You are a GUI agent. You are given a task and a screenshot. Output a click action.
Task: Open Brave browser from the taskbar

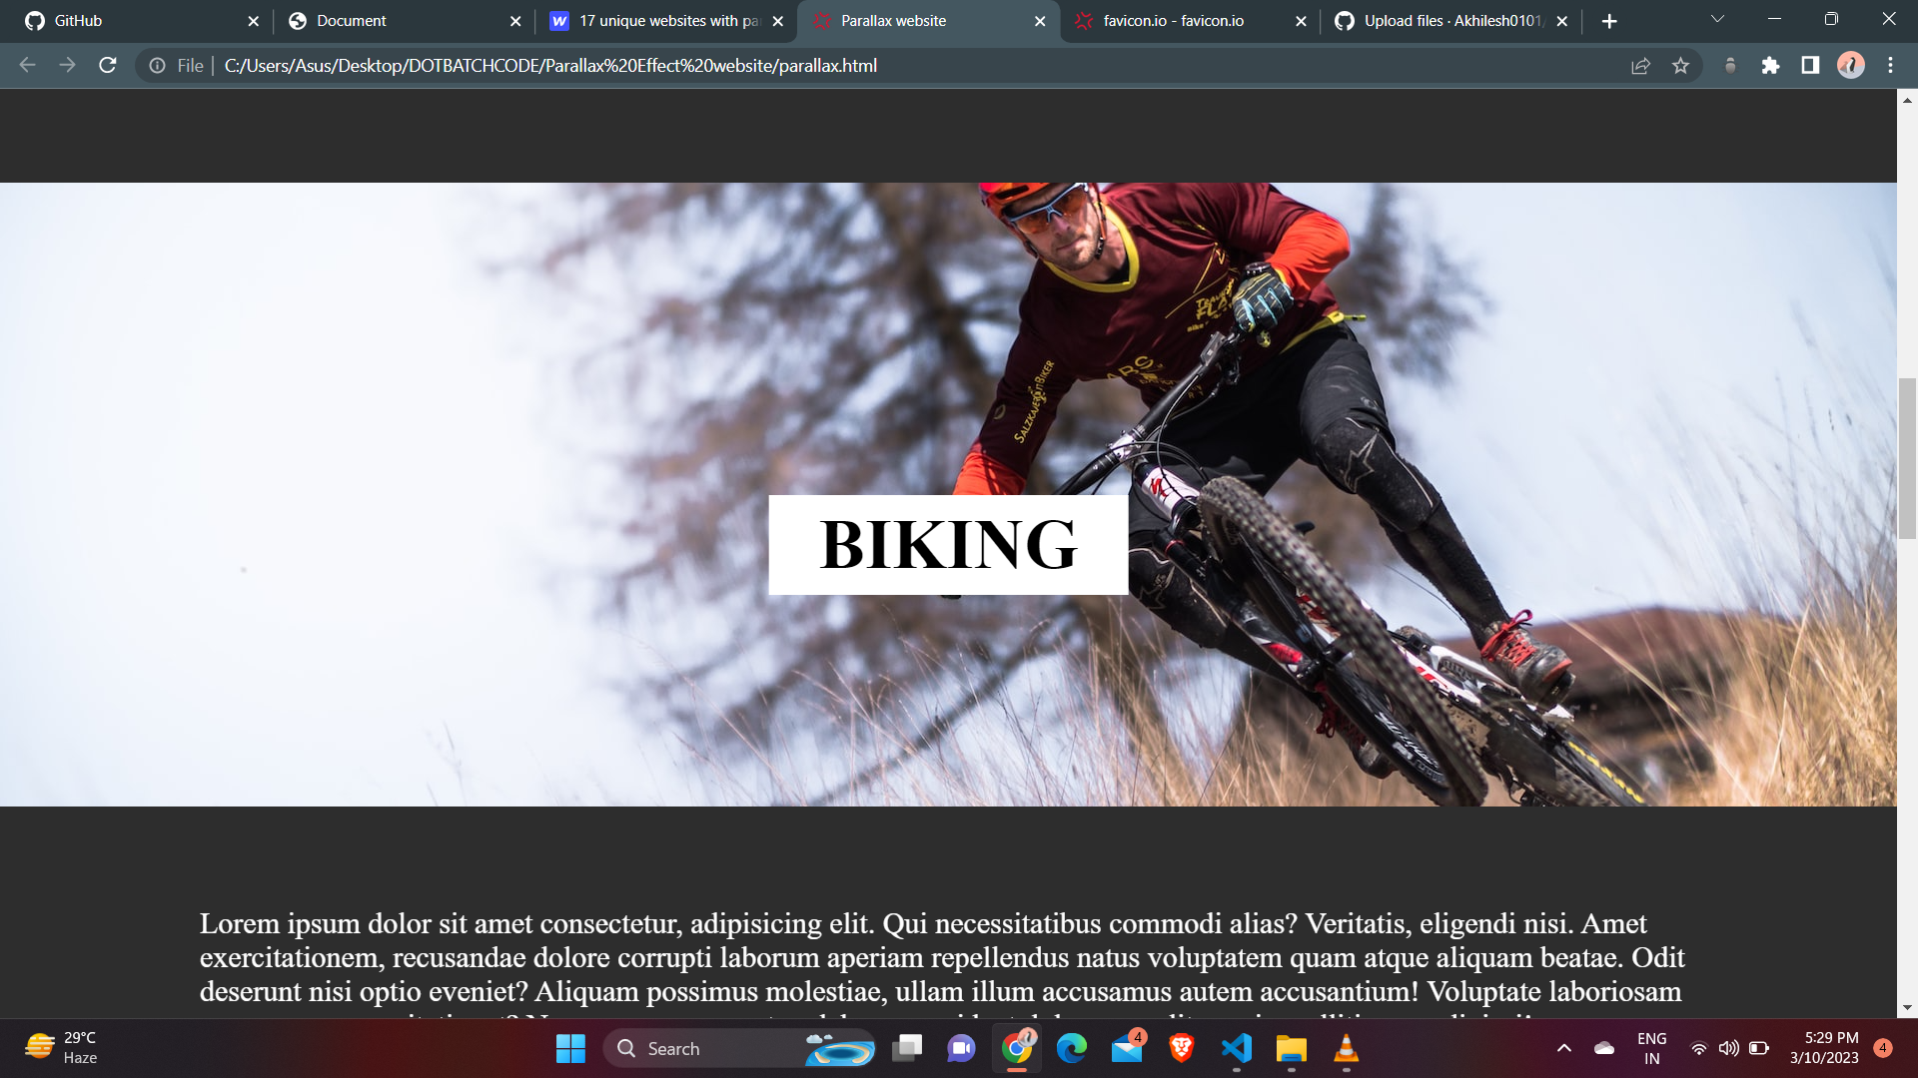coord(1181,1049)
